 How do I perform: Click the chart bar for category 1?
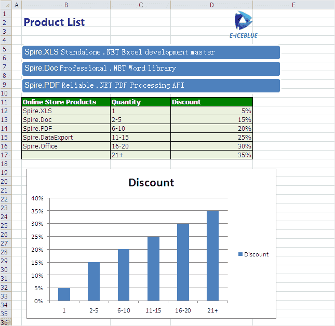pos(64,294)
